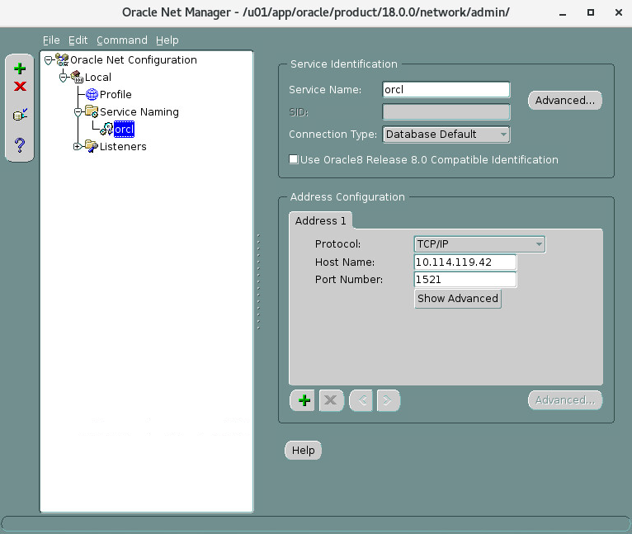Click the right arrow next address button

click(x=388, y=400)
